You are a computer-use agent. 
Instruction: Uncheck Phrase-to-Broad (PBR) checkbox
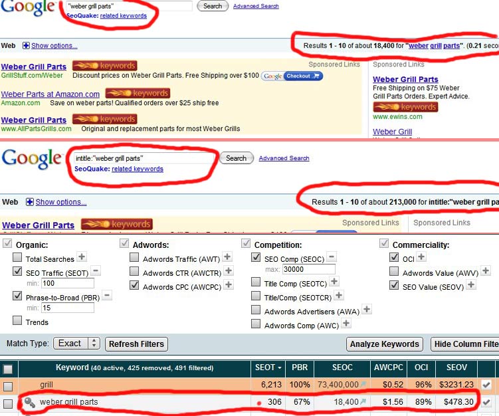[17, 295]
